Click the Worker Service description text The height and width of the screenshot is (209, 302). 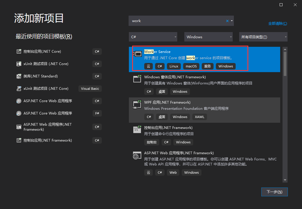[x=189, y=58]
